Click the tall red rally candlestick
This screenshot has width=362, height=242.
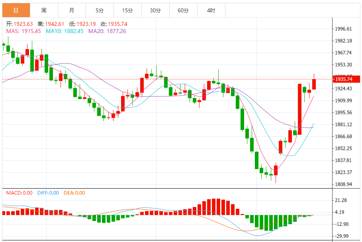[299, 109]
